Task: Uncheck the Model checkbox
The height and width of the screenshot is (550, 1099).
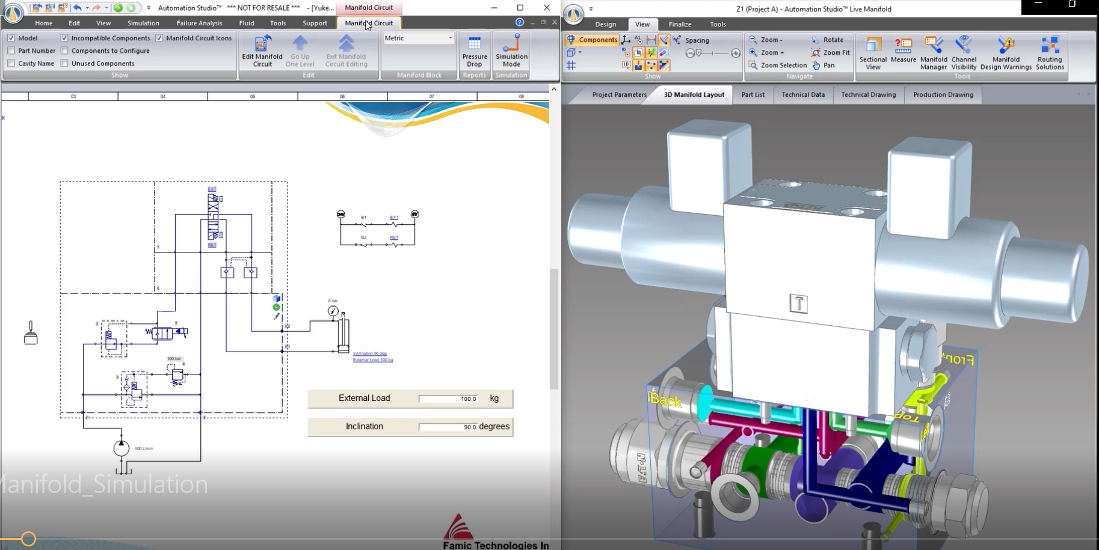Action: point(11,38)
